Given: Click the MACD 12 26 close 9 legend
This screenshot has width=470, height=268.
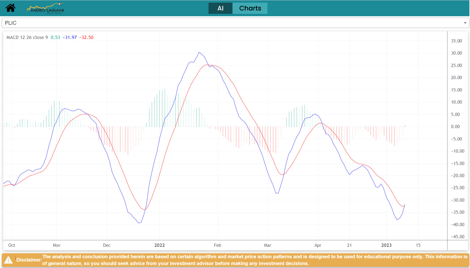Looking at the screenshot, I should (27, 37).
